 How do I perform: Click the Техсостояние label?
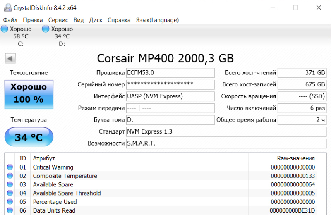(x=29, y=73)
